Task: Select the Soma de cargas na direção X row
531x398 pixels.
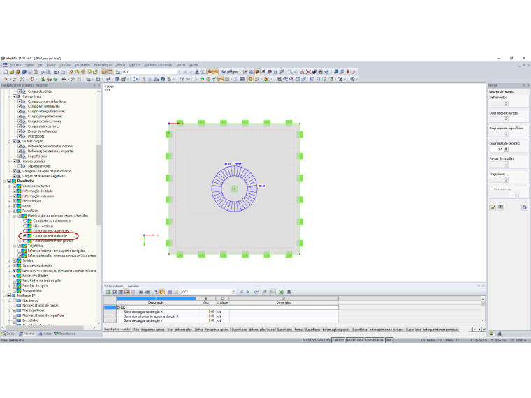Action: (x=221, y=311)
